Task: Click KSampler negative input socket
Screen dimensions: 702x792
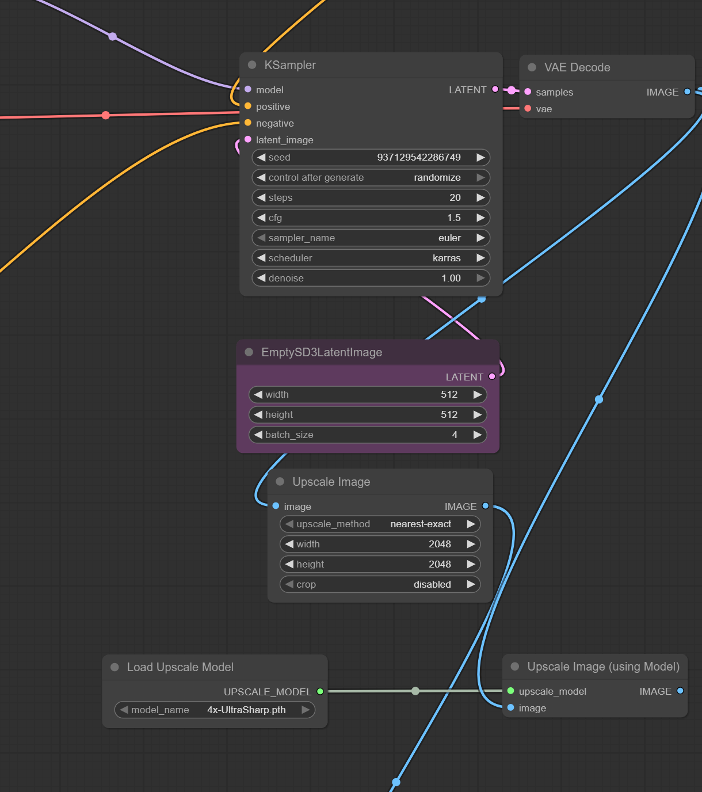Action: [x=248, y=123]
